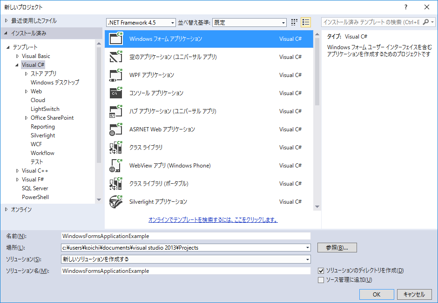Select SQL Server in the tree
This screenshot has width=438, height=303.
point(35,188)
